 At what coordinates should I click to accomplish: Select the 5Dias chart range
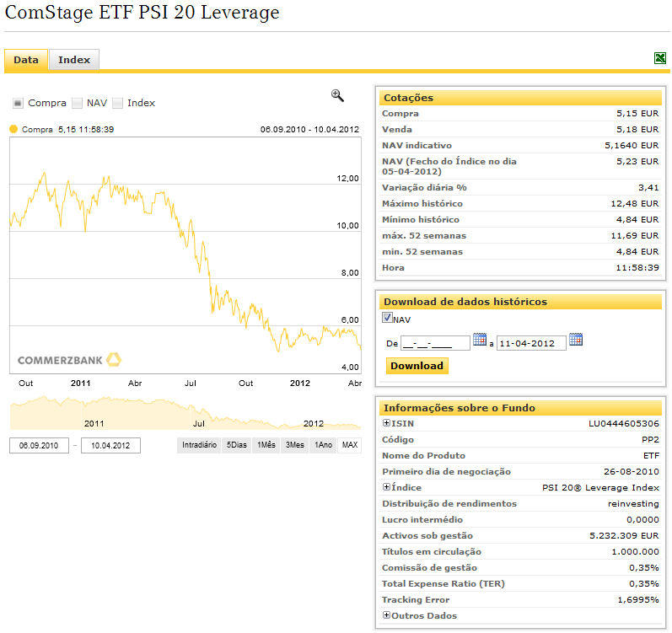click(237, 445)
